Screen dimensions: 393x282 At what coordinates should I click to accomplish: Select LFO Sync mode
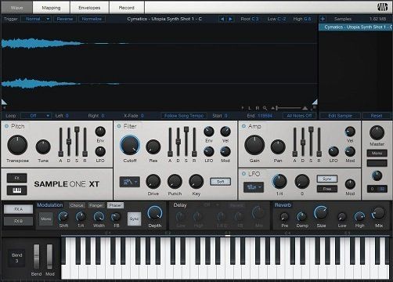pyautogui.click(x=327, y=179)
